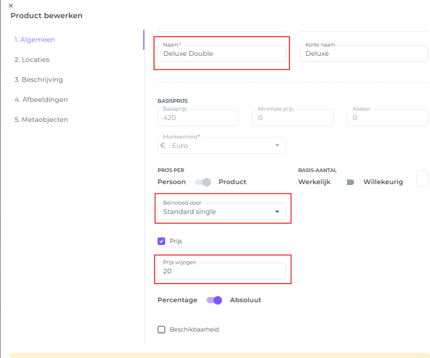430x358 pixels.
Task: Switch to 3. Beschrijving section
Action: pyautogui.click(x=39, y=80)
